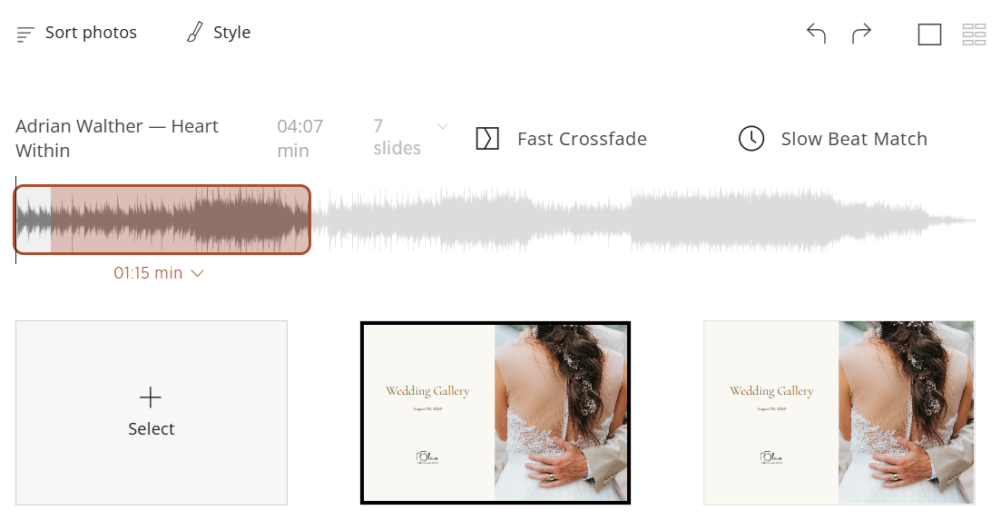The height and width of the screenshot is (520, 1001).
Task: Expand the 7 slides dropdown
Action: (442, 126)
